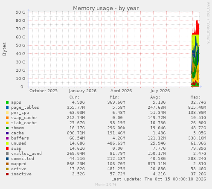
Task: Click the swap red legend swatch
Action: (x=7, y=148)
